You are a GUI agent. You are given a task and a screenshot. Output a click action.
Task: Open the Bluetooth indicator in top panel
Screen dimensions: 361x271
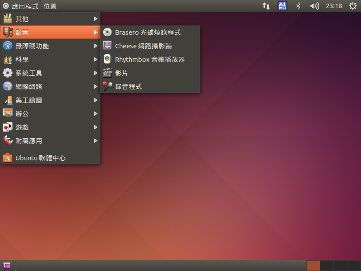[x=298, y=6]
